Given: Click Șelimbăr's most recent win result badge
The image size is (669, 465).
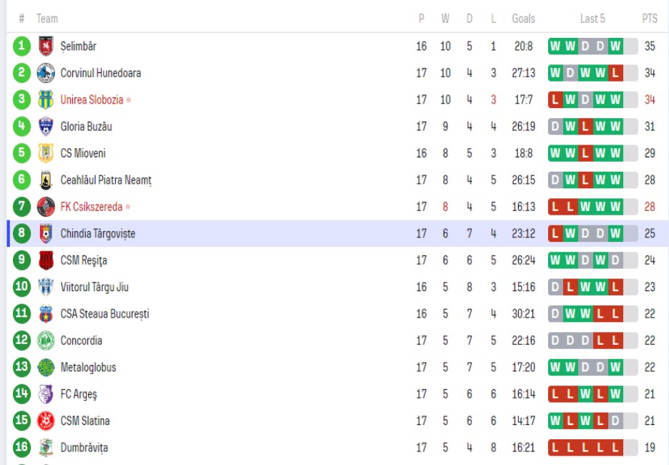Looking at the screenshot, I should pos(615,46).
